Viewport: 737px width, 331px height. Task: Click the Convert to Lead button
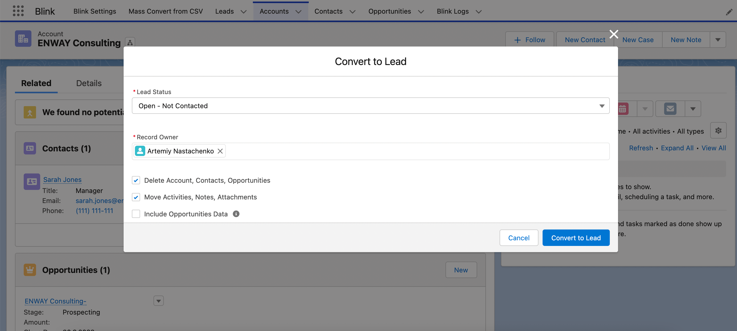point(576,237)
